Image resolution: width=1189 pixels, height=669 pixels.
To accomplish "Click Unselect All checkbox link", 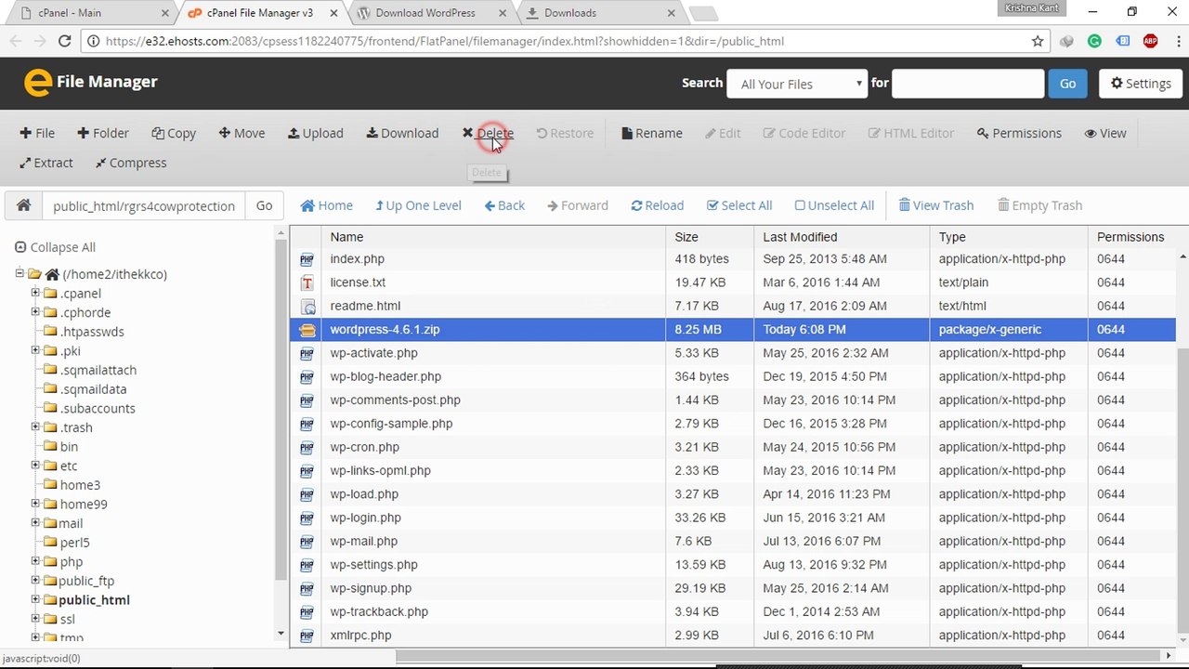I will click(x=834, y=205).
